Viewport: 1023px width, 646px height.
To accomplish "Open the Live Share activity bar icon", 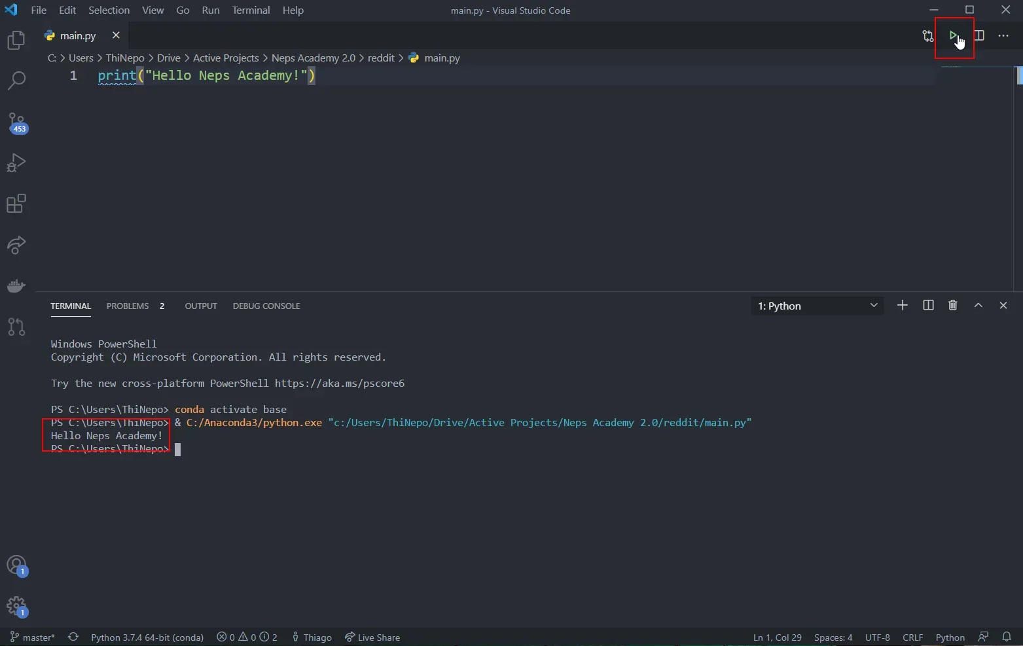I will [x=16, y=245].
